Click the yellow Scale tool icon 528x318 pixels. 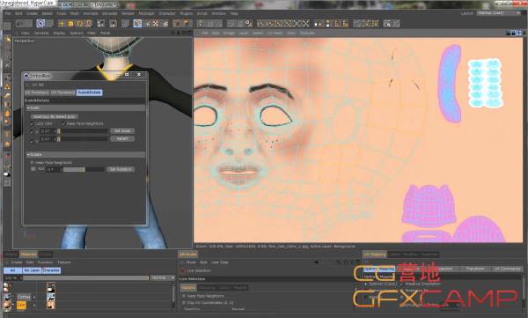point(70,24)
